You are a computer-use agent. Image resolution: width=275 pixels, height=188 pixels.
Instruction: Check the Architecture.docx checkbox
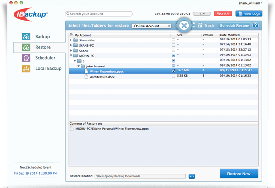[x=174, y=76]
